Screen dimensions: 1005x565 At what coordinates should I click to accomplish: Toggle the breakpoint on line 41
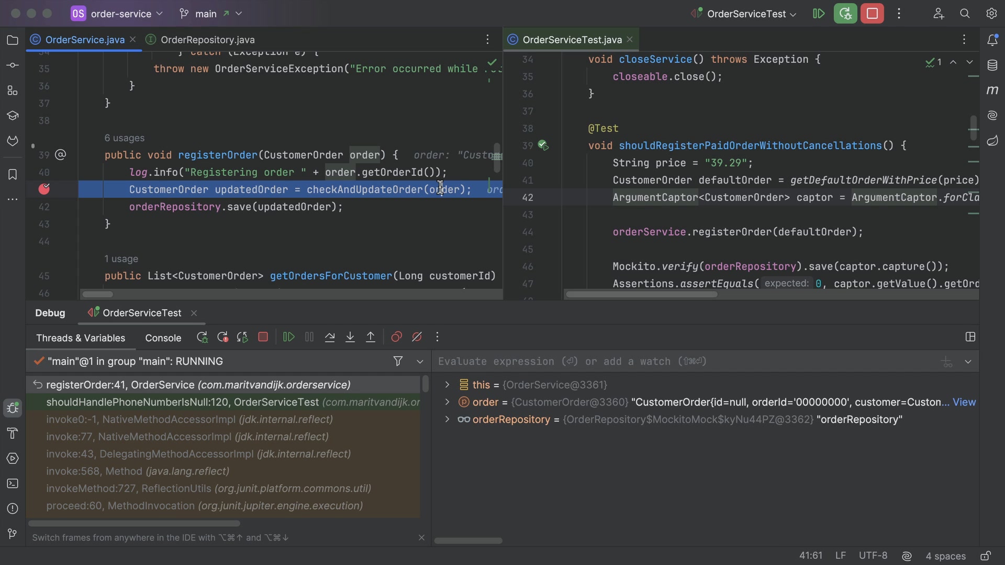click(x=44, y=189)
